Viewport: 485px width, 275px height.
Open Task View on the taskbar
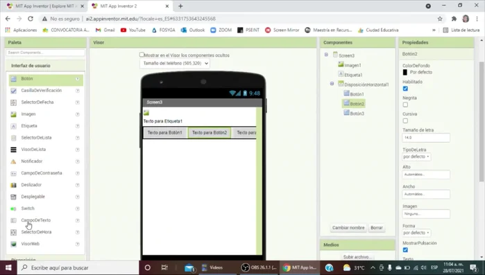pos(164,267)
